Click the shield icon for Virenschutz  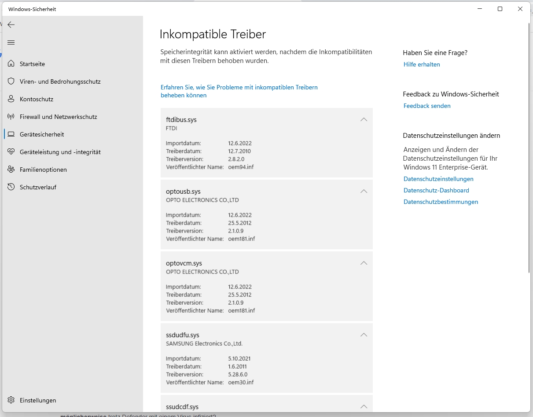11,81
